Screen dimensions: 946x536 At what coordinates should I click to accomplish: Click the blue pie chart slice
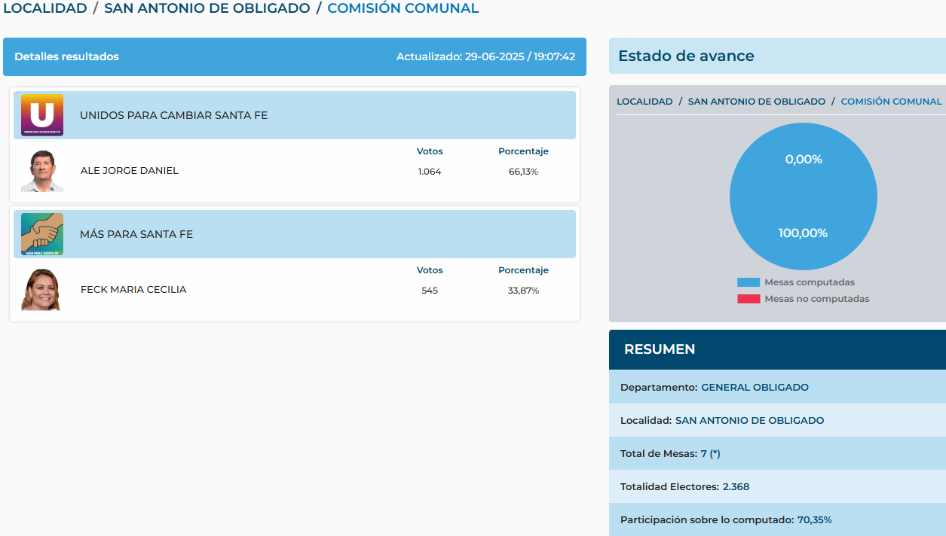(x=803, y=197)
